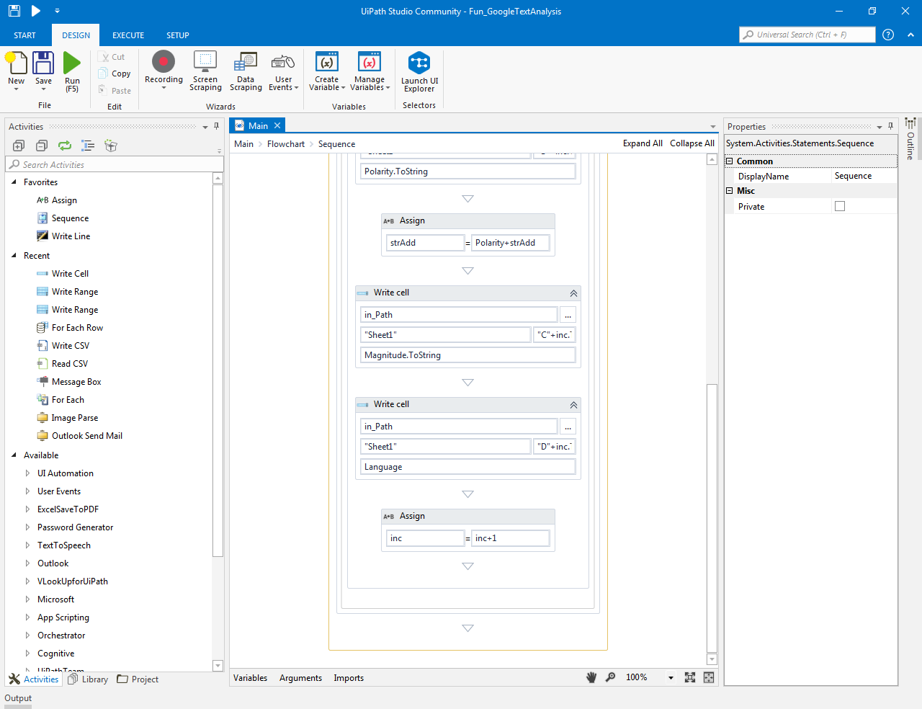Pin the Properties panel
922x709 pixels.
890,126
